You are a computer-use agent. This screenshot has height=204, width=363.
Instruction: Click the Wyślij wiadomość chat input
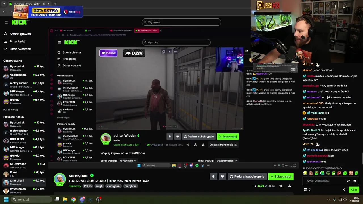point(331,181)
